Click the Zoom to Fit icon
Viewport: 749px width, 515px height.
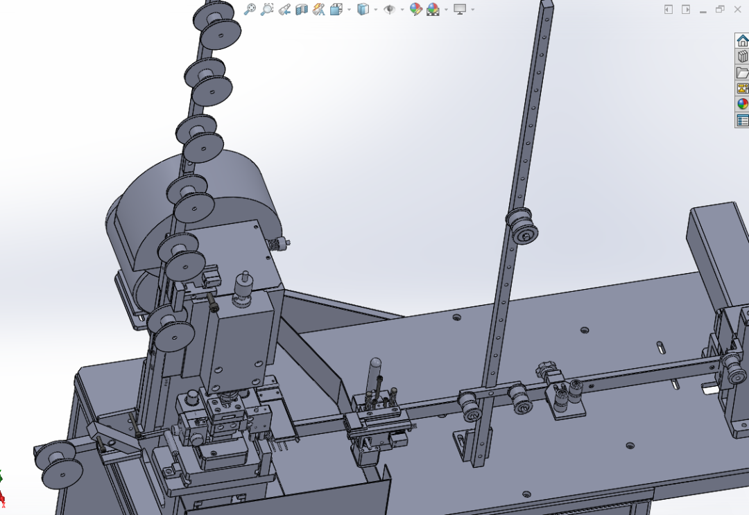coord(250,9)
